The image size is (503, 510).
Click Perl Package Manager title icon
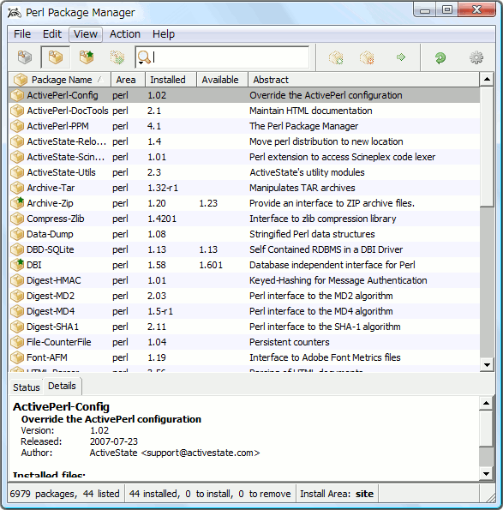click(15, 12)
